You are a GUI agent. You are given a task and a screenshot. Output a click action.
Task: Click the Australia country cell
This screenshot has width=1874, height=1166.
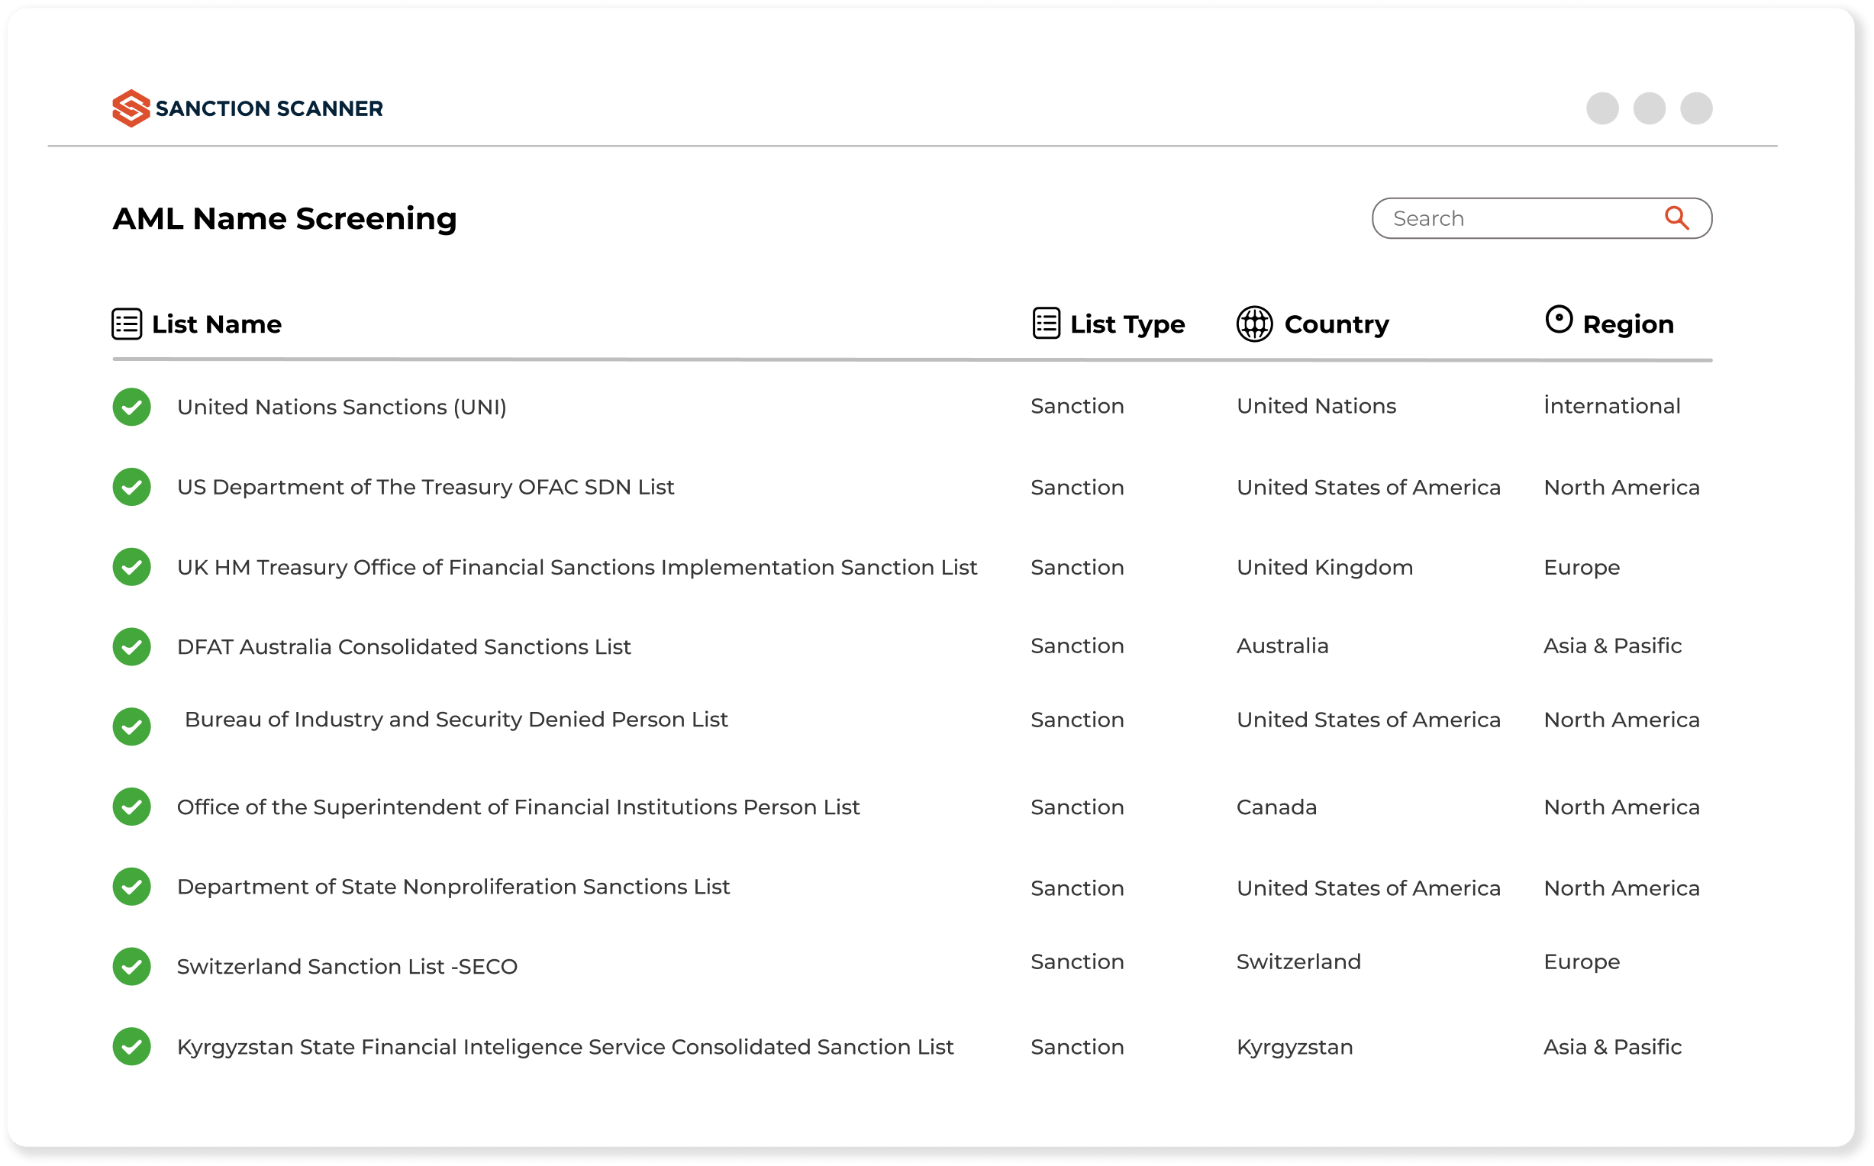click(1282, 646)
